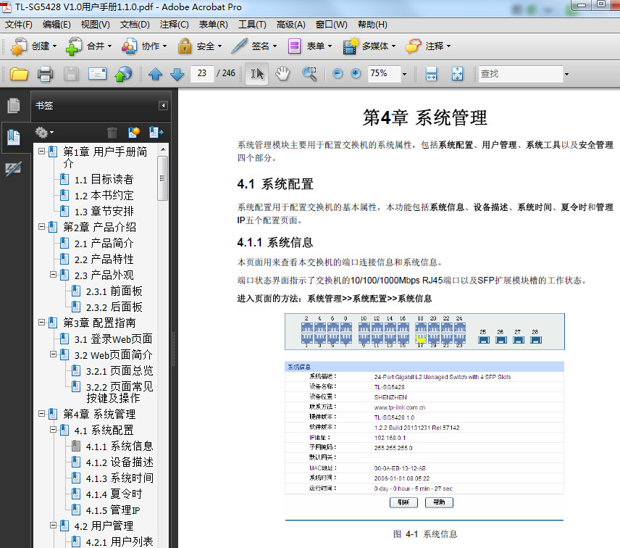Collapse the 第2章 产品介绍 bookmark
This screenshot has width=620, height=548.
tap(41, 227)
